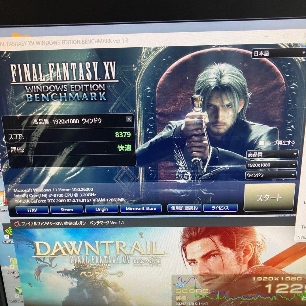Click the Origin store button
The height and width of the screenshot is (306, 306).
[x=101, y=209]
